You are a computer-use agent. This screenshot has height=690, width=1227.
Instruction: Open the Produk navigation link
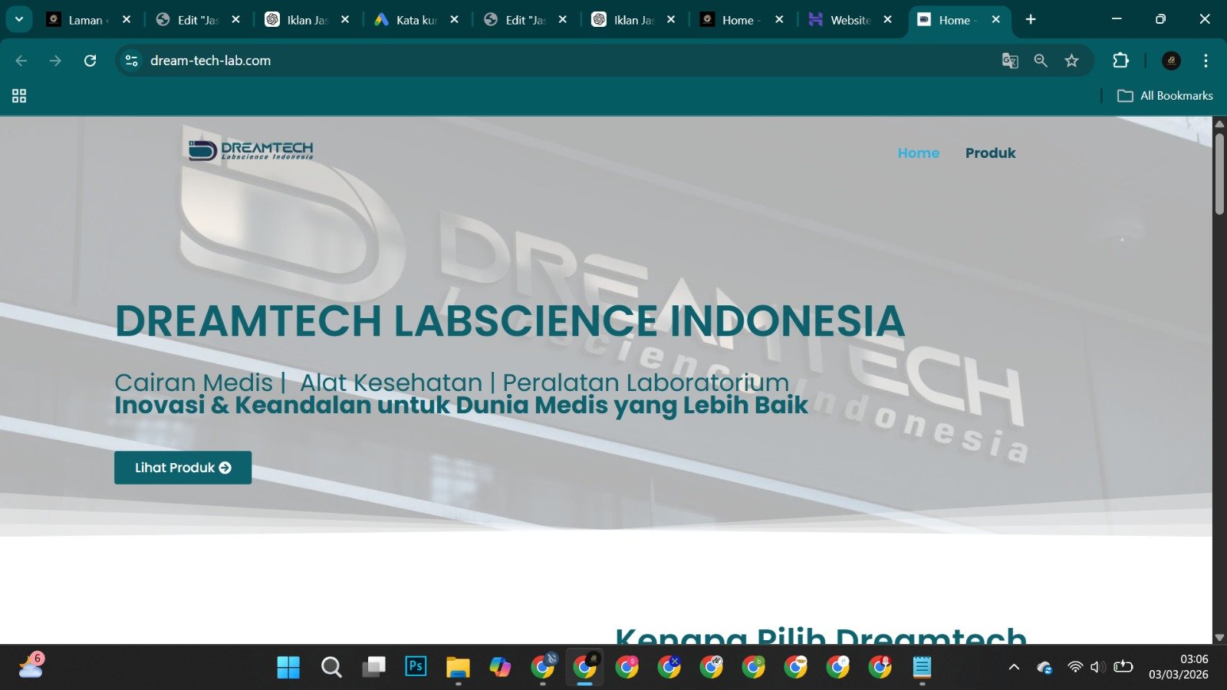point(990,153)
